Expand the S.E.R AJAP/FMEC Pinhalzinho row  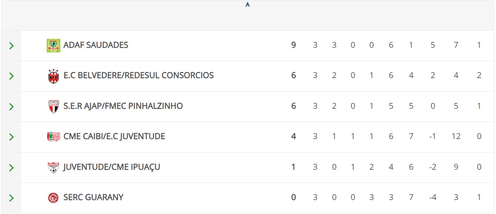point(11,106)
